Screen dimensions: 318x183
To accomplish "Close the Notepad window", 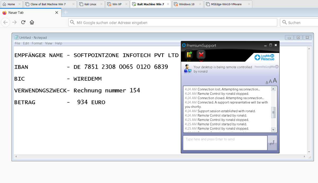I will [x=307, y=38].
